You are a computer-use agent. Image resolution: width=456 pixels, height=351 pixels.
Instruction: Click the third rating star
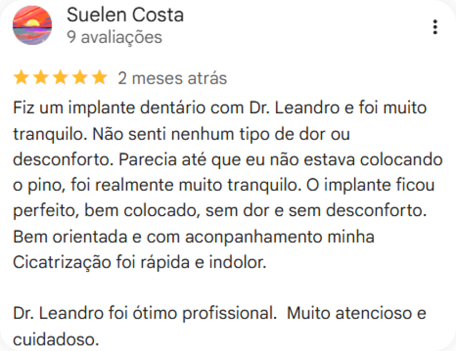[60, 78]
